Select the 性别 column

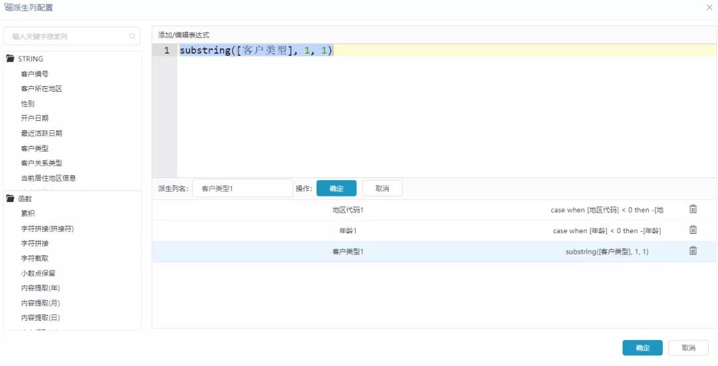27,104
